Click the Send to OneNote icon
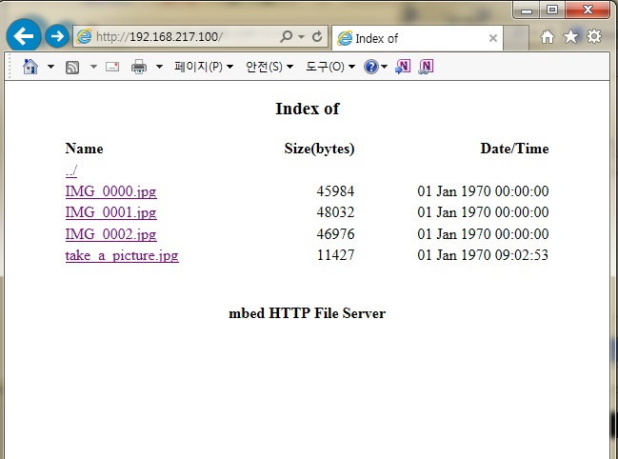 click(x=403, y=67)
